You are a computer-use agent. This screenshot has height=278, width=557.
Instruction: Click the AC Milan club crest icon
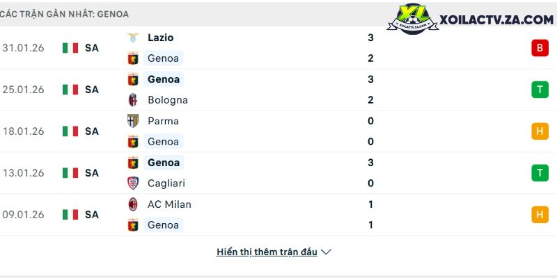point(132,204)
